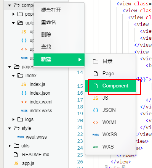The image size is (152, 168).
Task: Select the utils folder name
Action: (25, 146)
